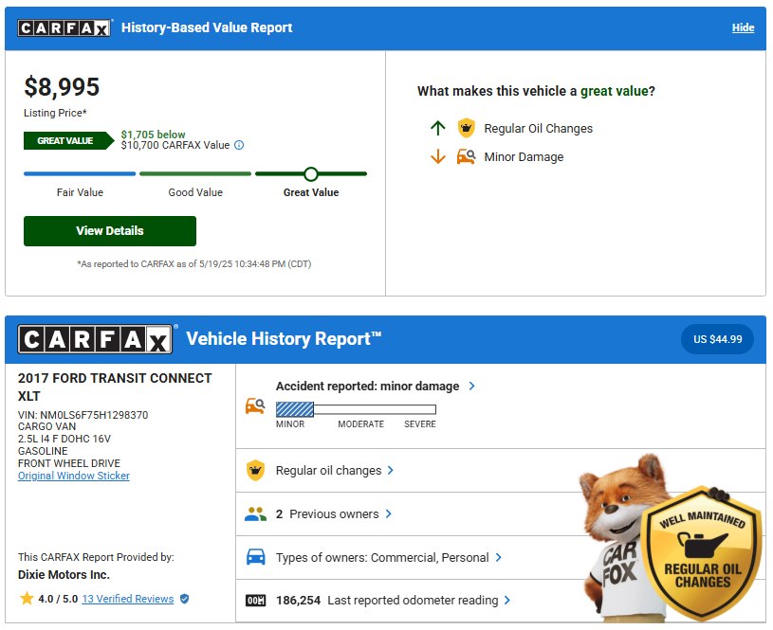Click the info icon next to CARFAX Value
Screen dimensions: 773x630
coord(239,145)
